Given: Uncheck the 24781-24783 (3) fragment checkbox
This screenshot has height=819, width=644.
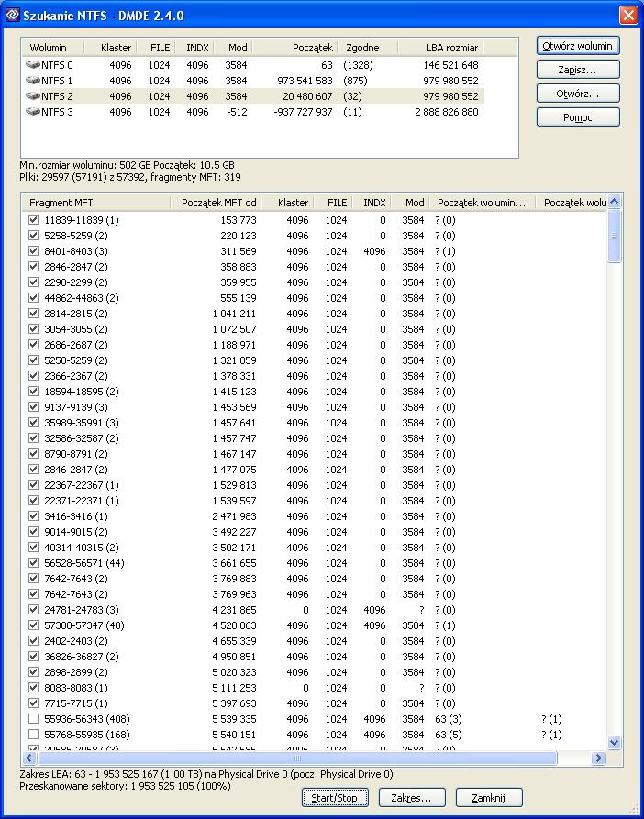Looking at the screenshot, I should click(33, 610).
